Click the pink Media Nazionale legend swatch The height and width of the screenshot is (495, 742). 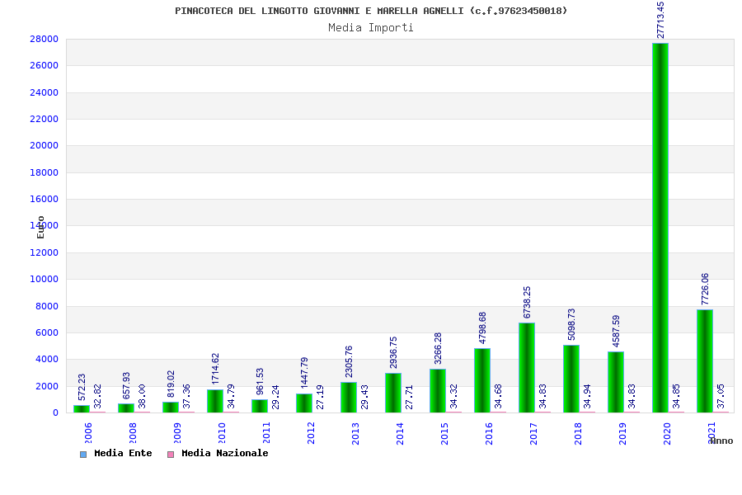click(x=171, y=455)
